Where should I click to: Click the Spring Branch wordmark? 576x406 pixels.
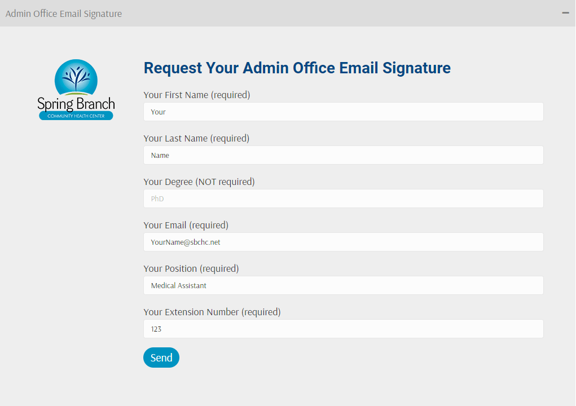coord(76,104)
